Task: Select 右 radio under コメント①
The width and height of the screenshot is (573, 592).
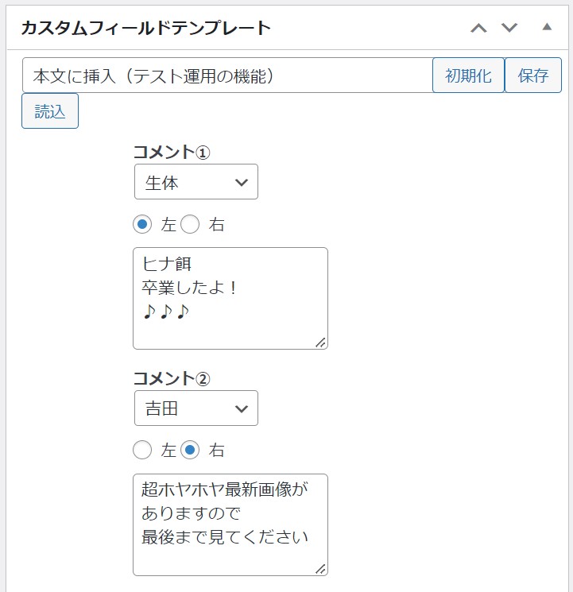Action: click(x=190, y=225)
